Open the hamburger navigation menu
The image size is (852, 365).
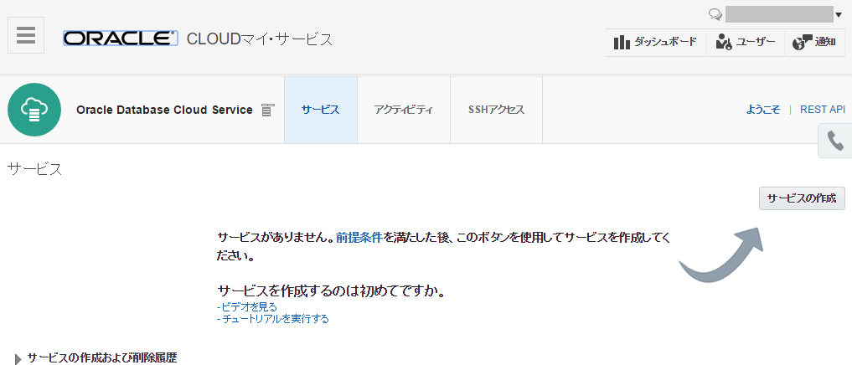(26, 35)
